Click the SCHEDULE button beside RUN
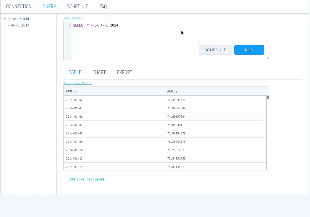Screen dimensions: 310x217 coord(215,50)
